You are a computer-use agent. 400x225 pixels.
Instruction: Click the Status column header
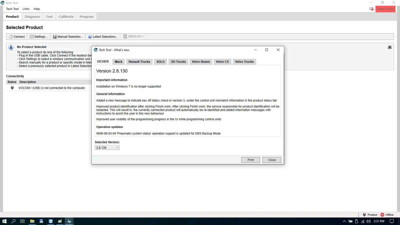click(12, 82)
